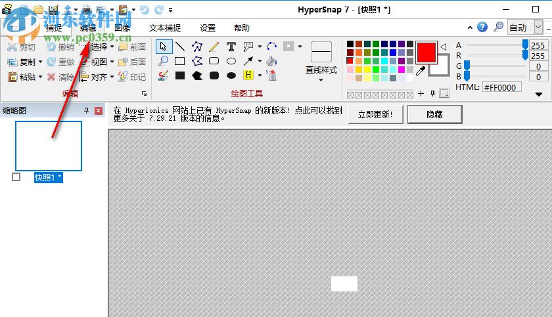Select the hollow ellipse tool
Screen dimensions: 552x317
231,61
